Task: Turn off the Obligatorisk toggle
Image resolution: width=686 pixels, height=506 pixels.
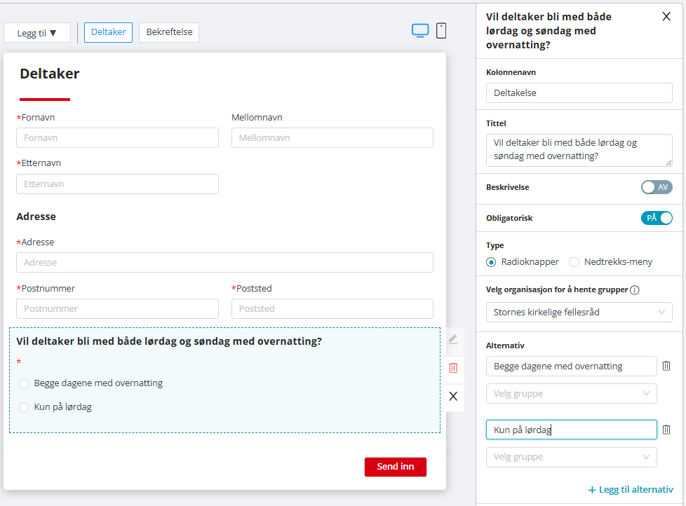Action: (x=656, y=218)
